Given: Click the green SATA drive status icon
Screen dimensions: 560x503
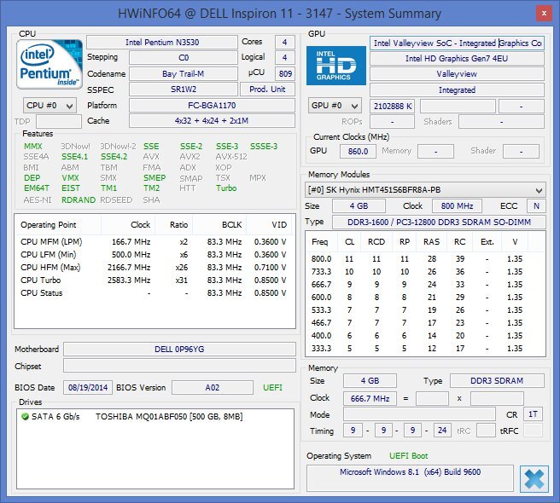Looking at the screenshot, I should (x=25, y=416).
